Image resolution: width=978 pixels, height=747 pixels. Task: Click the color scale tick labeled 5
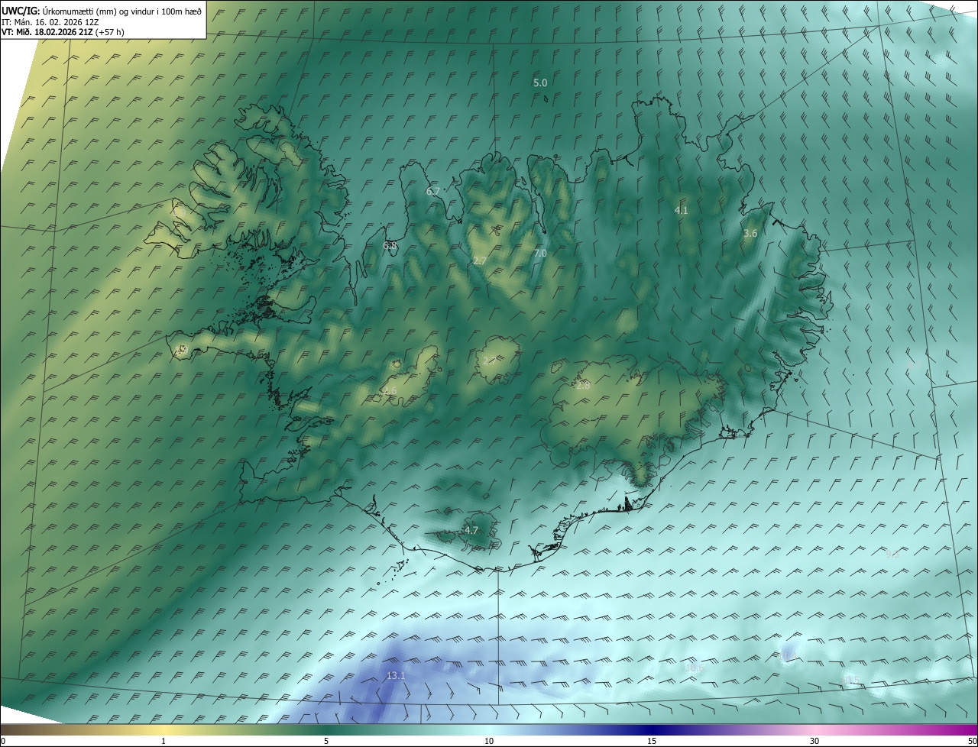coord(326,741)
